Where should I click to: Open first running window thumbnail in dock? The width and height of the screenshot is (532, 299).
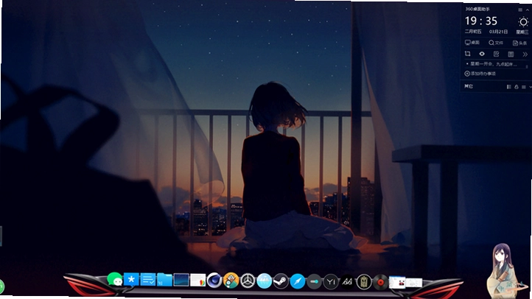point(397,282)
